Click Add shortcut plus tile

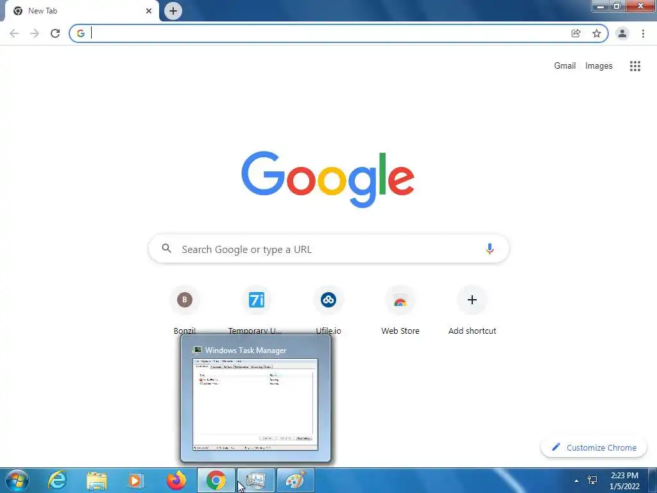pos(472,310)
